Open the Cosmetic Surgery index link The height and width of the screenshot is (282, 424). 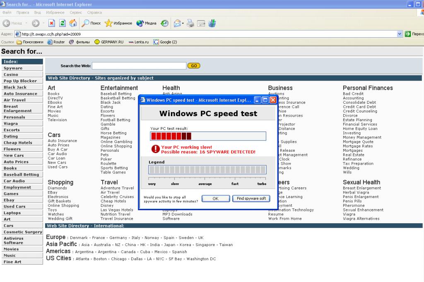[22, 232]
